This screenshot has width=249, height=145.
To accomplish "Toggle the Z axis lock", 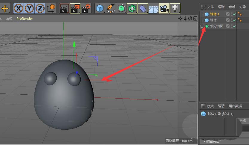I will point(40,8).
